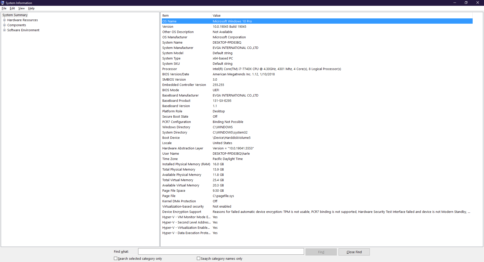
Task: Select the Secure Boot State row
Action: (317, 117)
